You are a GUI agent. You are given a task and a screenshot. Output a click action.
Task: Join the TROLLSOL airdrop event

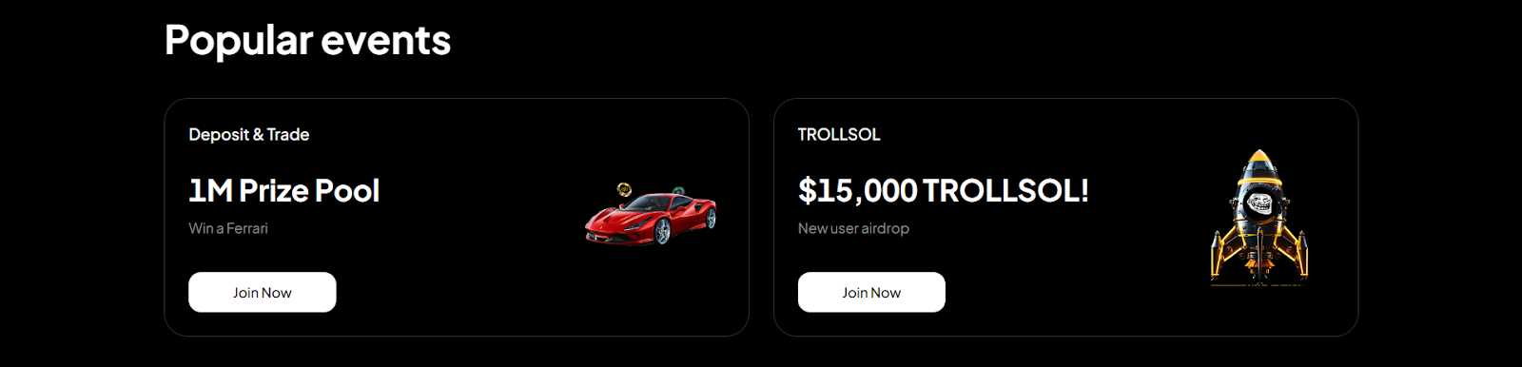871,292
